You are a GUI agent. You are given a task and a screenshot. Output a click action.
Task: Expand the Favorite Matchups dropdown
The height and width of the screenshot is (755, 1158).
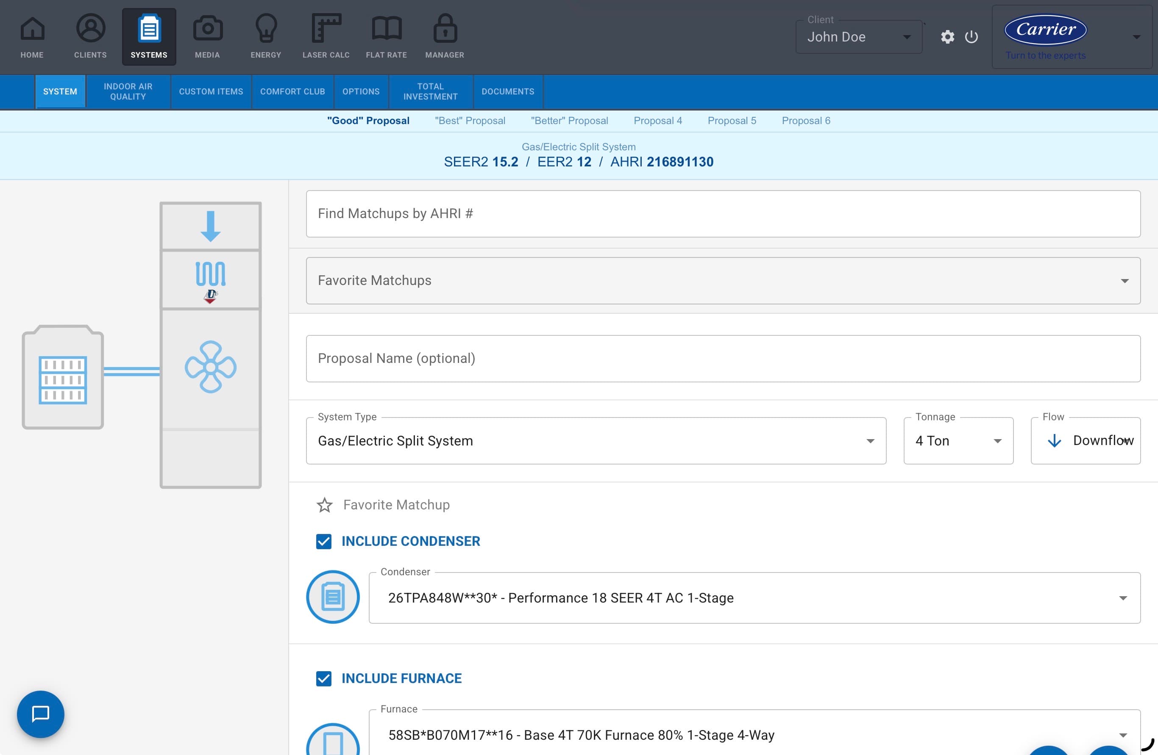click(x=723, y=280)
